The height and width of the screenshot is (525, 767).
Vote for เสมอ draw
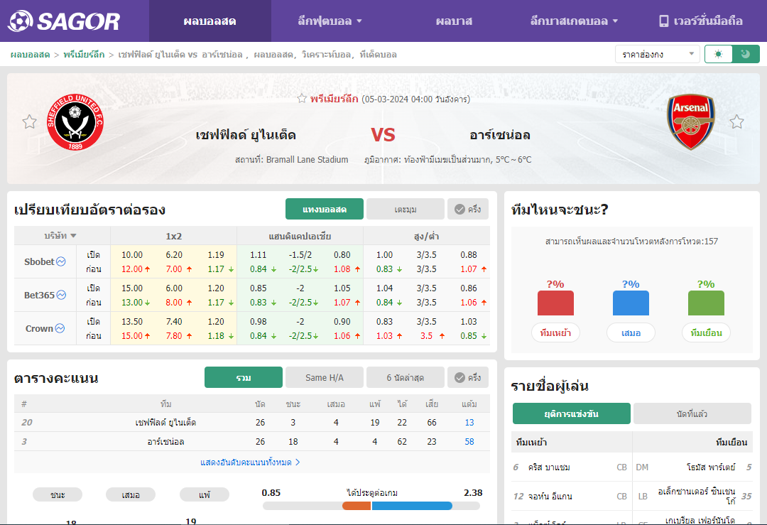point(631,332)
